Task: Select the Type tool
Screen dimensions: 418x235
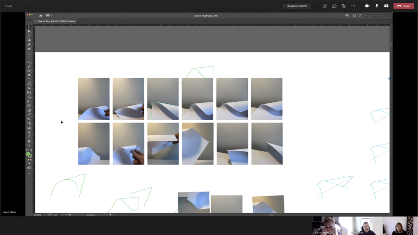Action: (x=29, y=53)
